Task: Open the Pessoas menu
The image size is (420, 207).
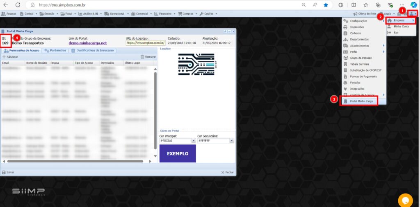Action: pos(9,13)
